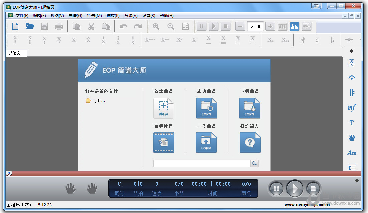Viewport: 368px width, 213px height.
Task: Toggle the piano keyboard display icon
Action: (x=282, y=26)
